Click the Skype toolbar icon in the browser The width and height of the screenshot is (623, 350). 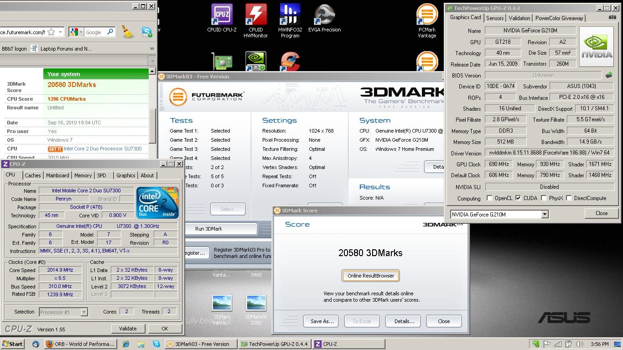[146, 31]
